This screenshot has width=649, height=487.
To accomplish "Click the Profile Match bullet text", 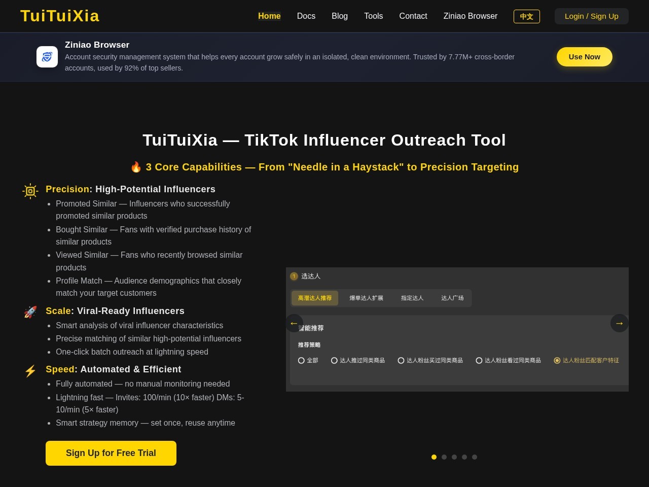I will coord(149,287).
